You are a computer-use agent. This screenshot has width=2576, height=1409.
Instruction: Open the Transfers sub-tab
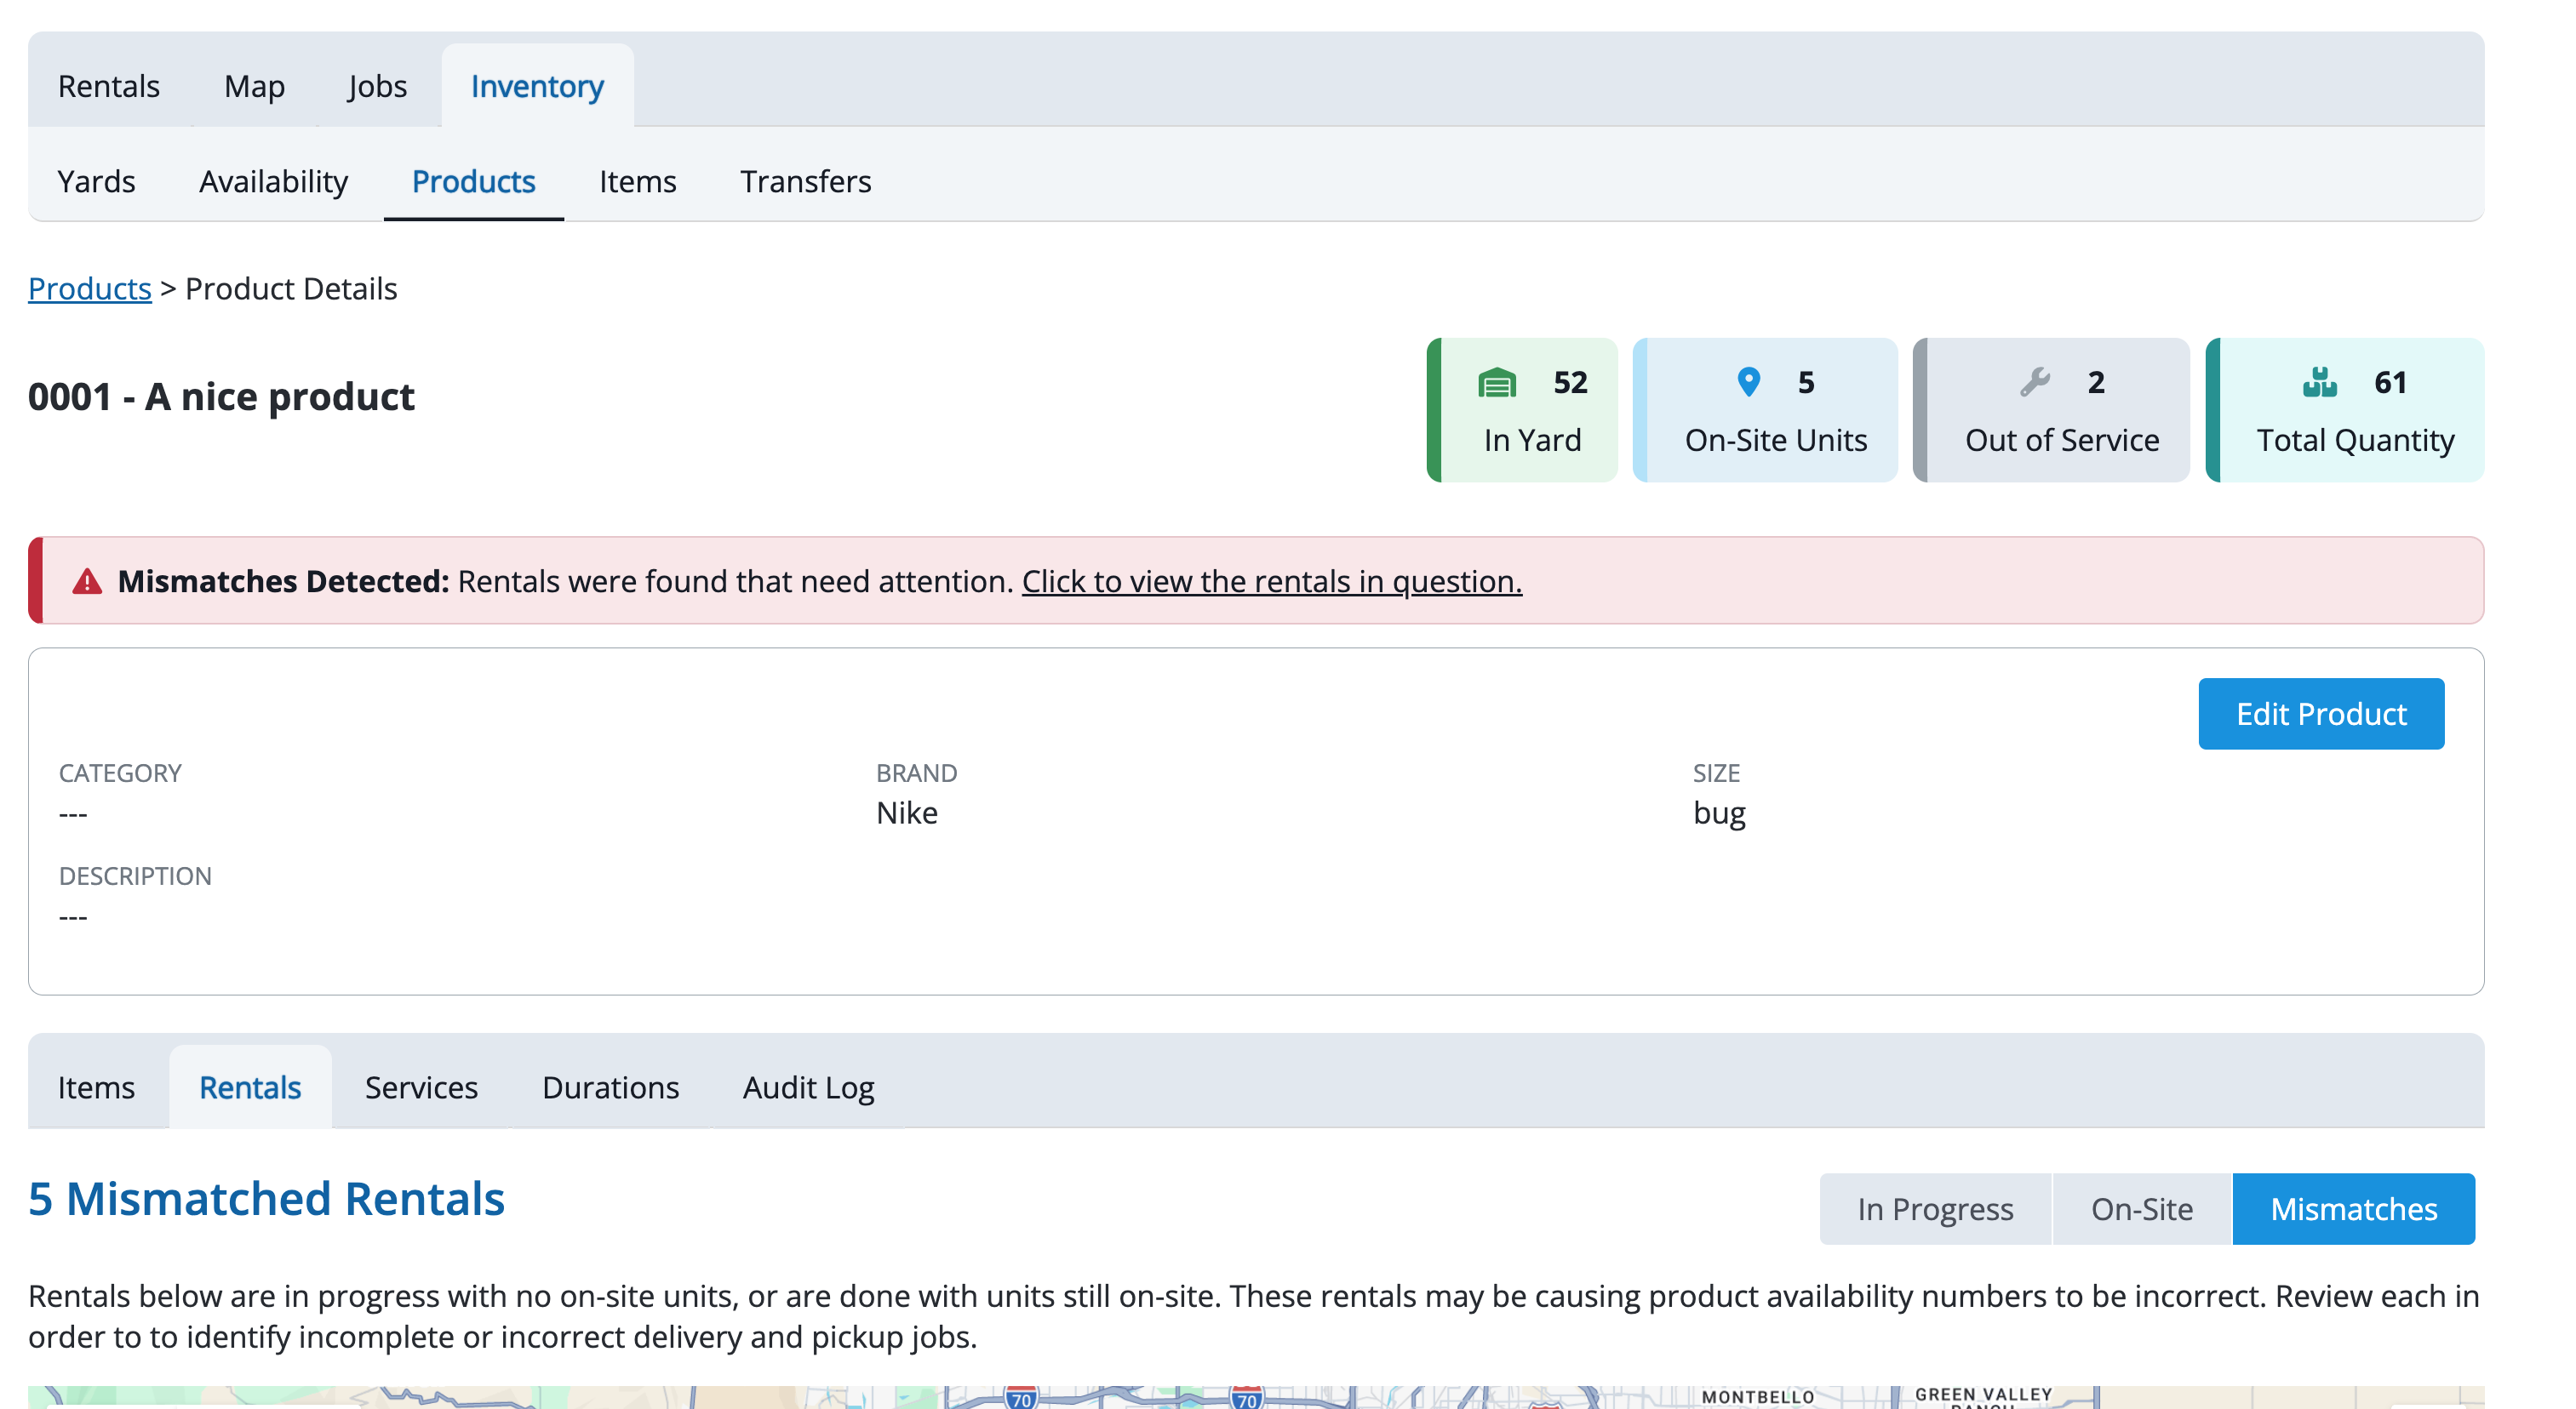click(805, 181)
